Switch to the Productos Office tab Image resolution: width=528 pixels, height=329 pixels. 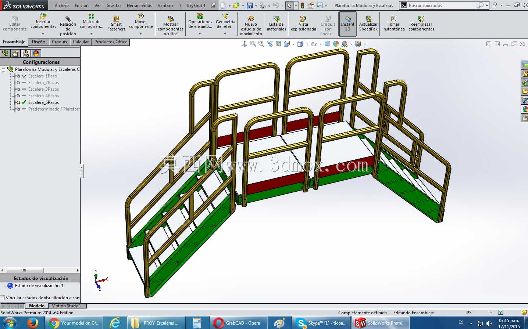111,42
